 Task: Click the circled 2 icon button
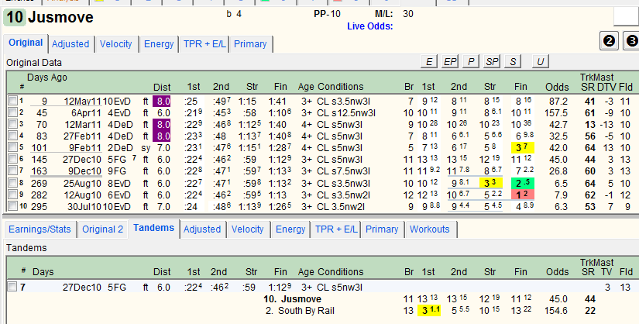610,41
